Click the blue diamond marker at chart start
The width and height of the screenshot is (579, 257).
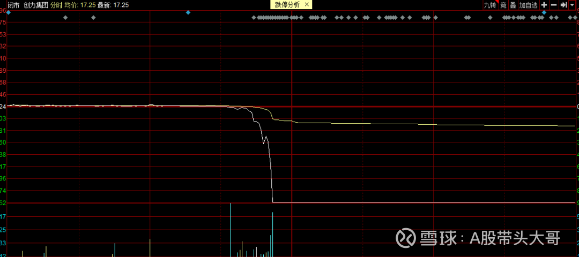(x=9, y=12)
